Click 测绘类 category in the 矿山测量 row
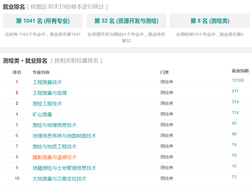Screen dimensions: 252x185 click(167, 114)
